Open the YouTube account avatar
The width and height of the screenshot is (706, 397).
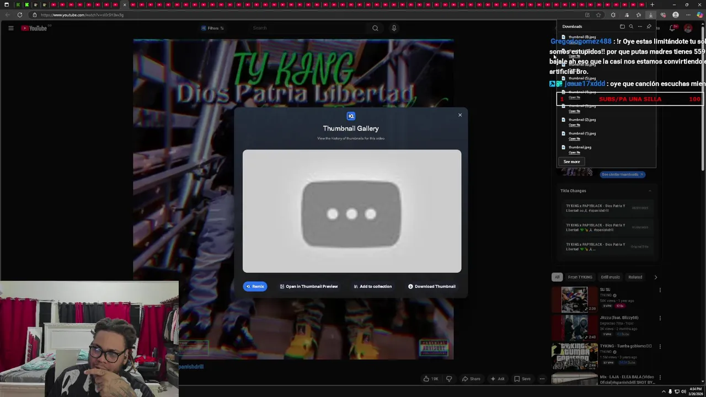(x=688, y=28)
